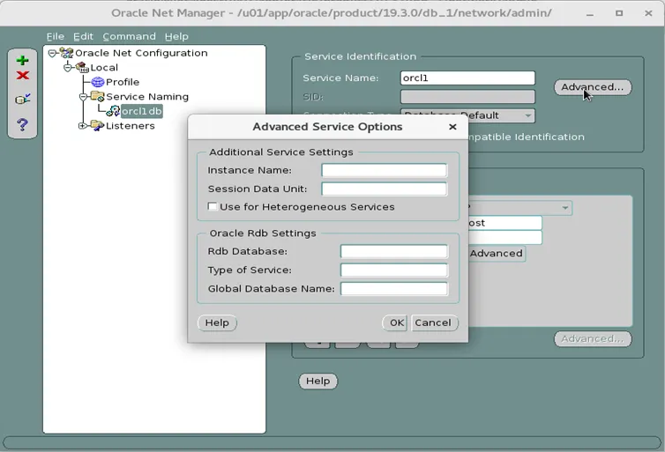Open the File menu
665x452 pixels.
click(x=56, y=36)
